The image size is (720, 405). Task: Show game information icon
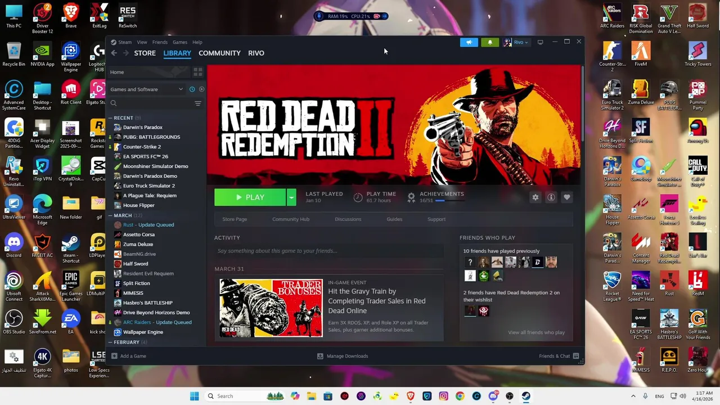click(551, 197)
